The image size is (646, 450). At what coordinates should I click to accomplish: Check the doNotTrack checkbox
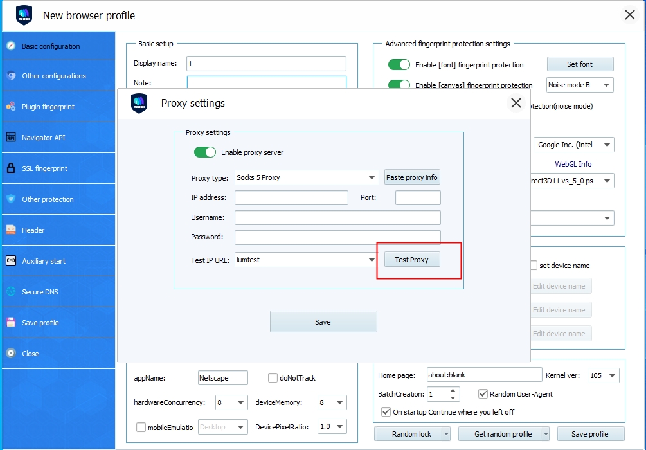coord(273,378)
